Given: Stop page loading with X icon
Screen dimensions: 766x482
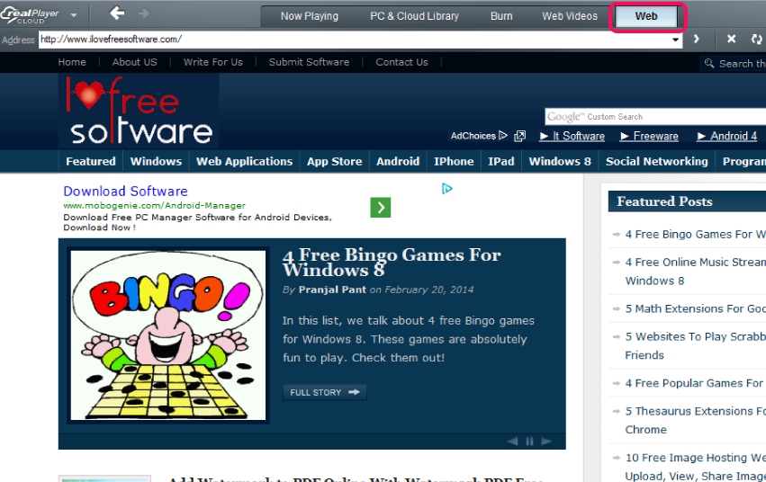Looking at the screenshot, I should pyautogui.click(x=731, y=40).
